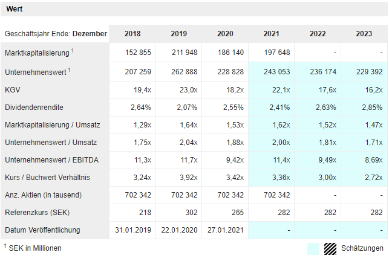The image size is (389, 264).
Task: Select the 2021 column header
Action: [271, 34]
